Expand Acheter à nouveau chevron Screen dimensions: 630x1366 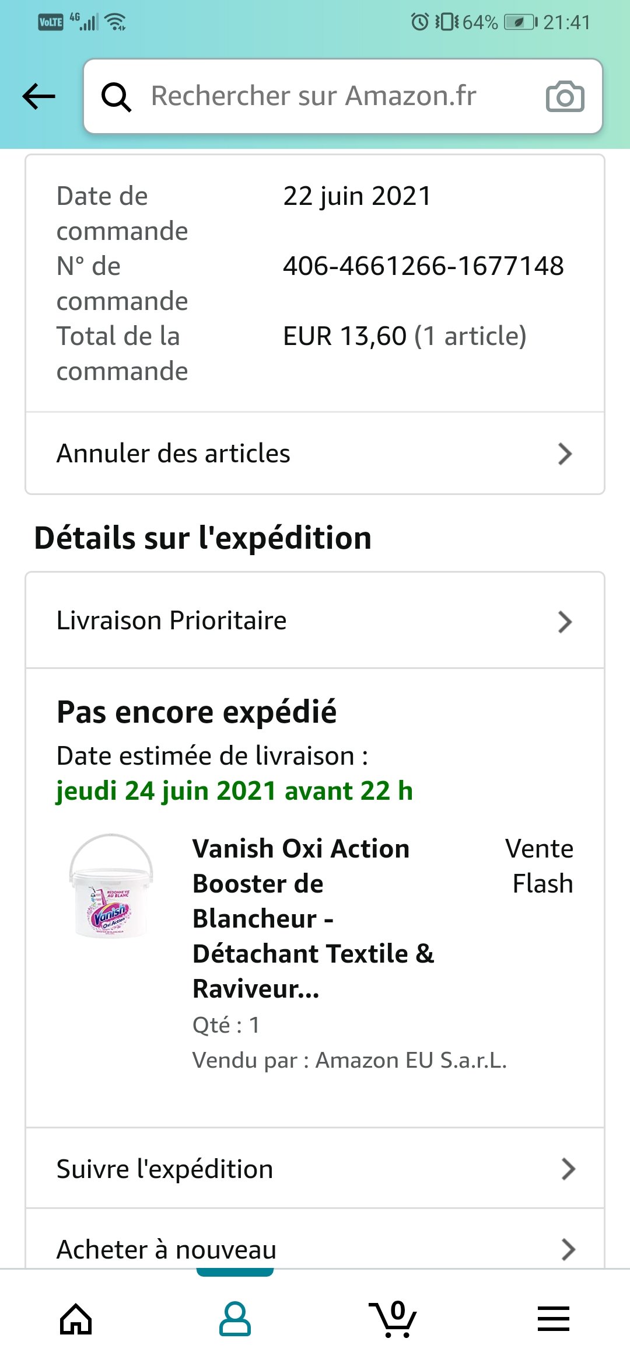pos(568,1249)
